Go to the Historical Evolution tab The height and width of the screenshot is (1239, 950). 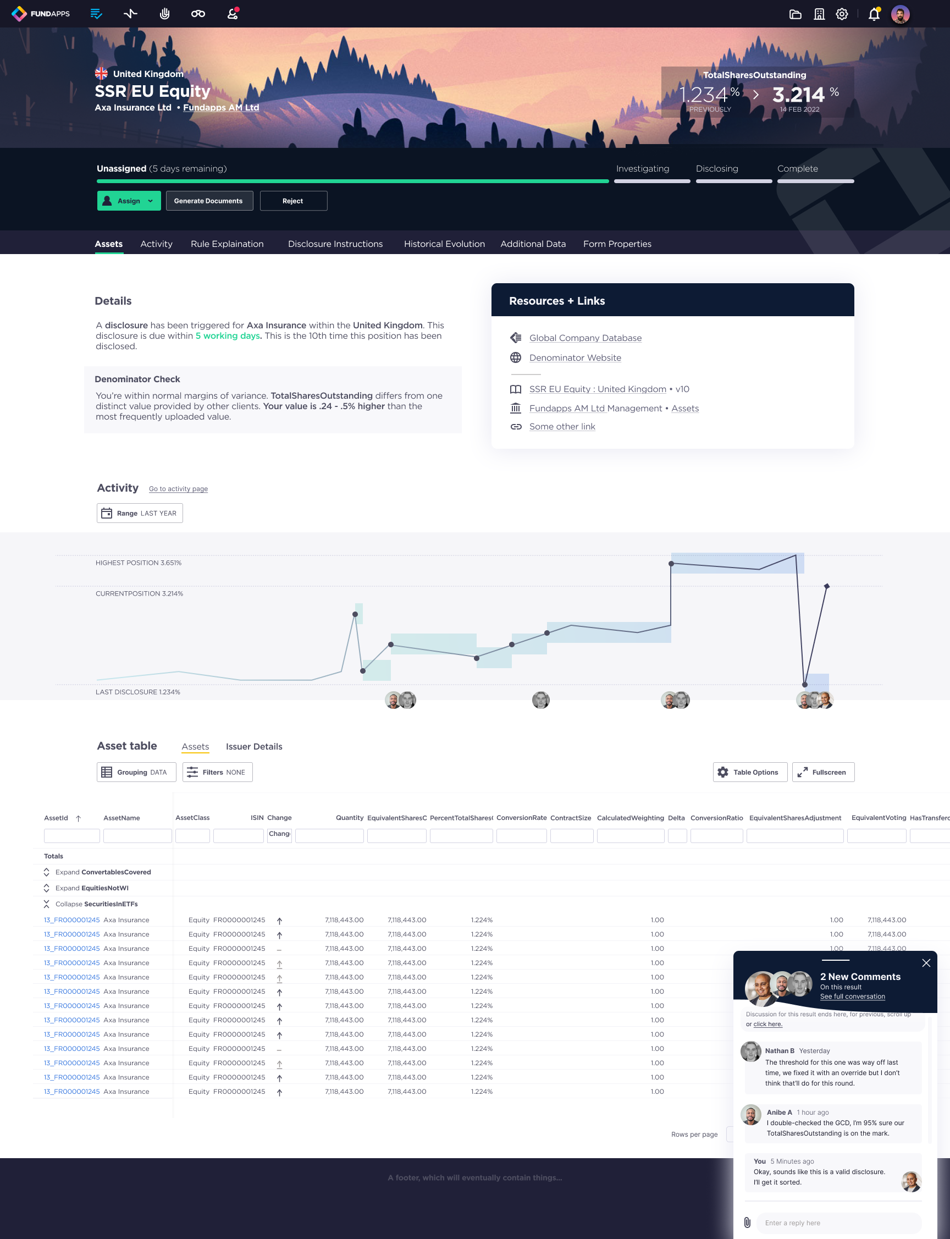coord(444,244)
